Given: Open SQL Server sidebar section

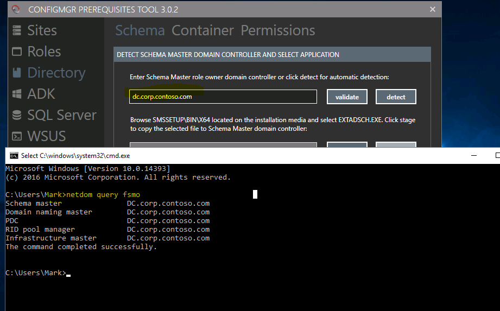Looking at the screenshot, I should click(x=62, y=115).
